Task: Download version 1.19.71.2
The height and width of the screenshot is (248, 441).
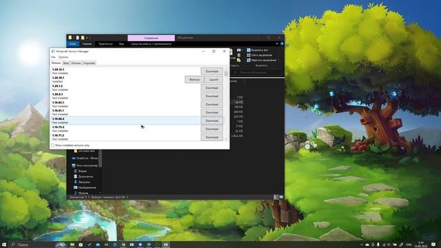Action: (x=212, y=137)
